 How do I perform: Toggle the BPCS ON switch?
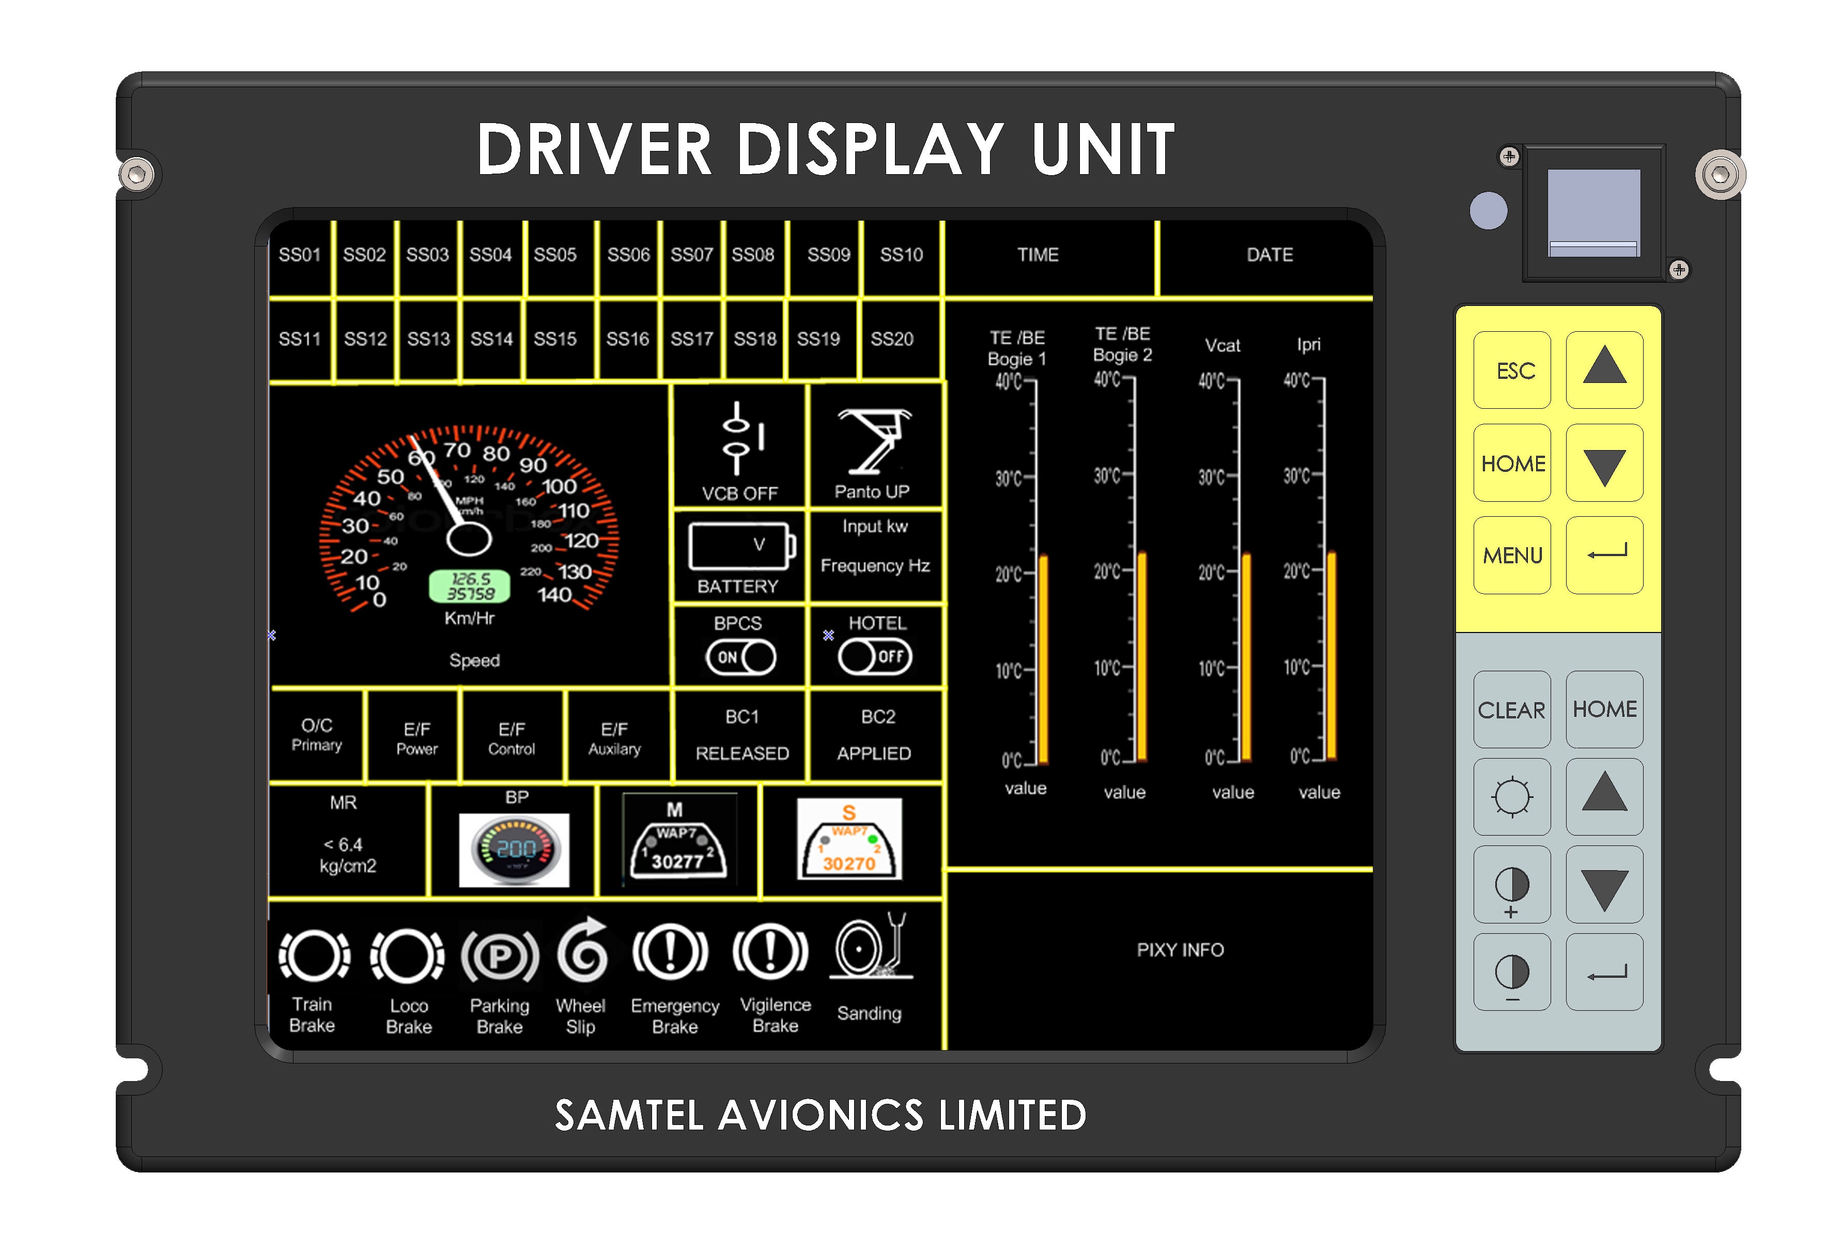tap(740, 657)
